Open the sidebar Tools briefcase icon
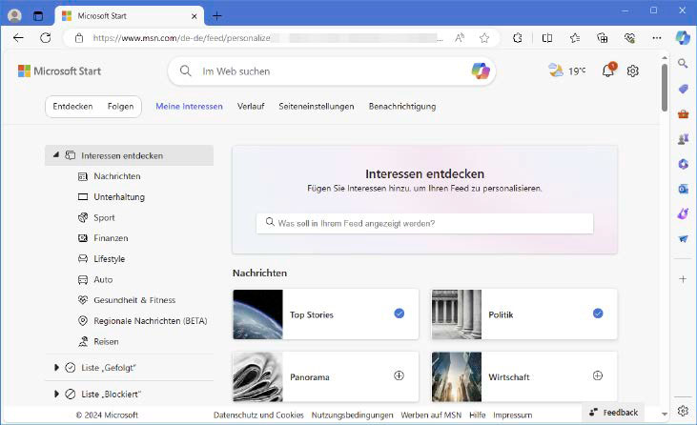This screenshot has height=425, width=697. (683, 114)
